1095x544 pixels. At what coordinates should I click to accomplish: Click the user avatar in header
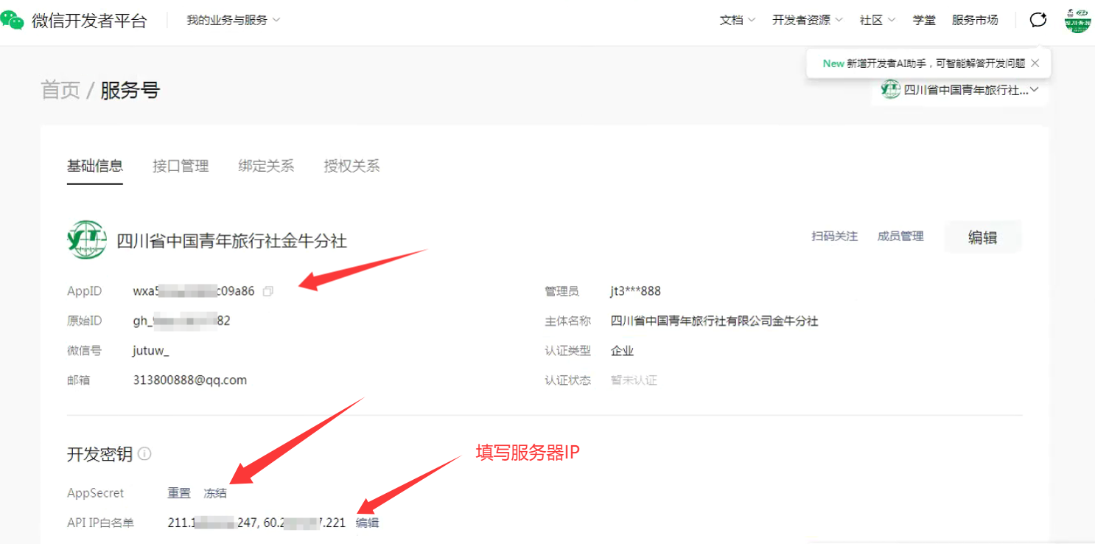tap(1077, 21)
